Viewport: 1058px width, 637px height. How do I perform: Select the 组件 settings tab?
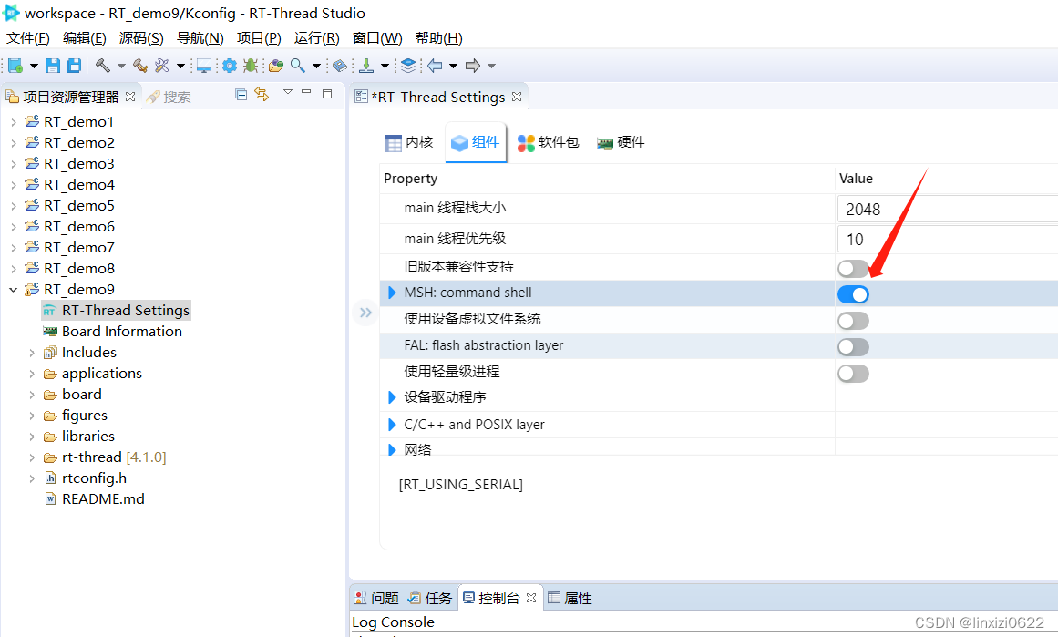(x=476, y=142)
